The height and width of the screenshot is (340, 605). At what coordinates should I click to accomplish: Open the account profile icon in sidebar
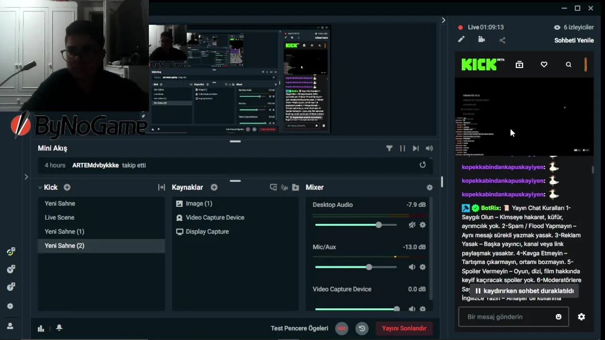click(x=10, y=326)
